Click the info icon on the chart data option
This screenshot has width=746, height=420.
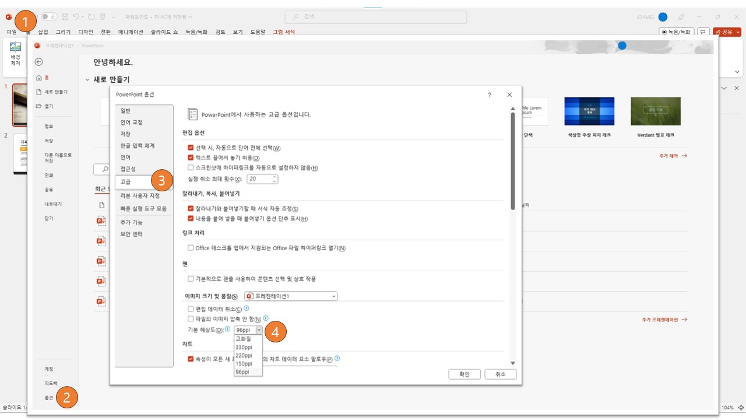tap(337, 358)
